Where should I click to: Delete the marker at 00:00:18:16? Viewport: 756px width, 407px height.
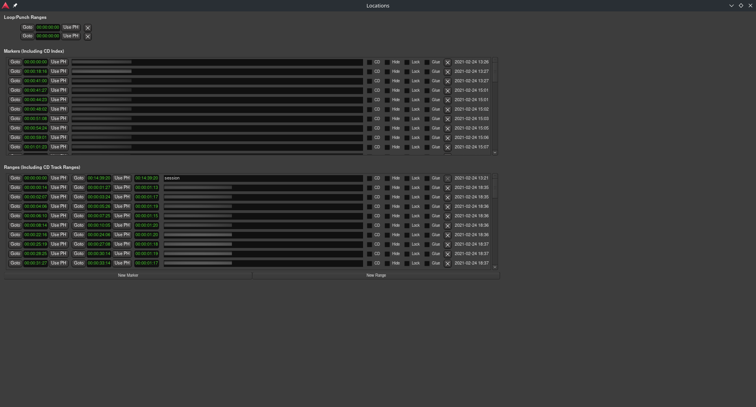pyautogui.click(x=447, y=72)
